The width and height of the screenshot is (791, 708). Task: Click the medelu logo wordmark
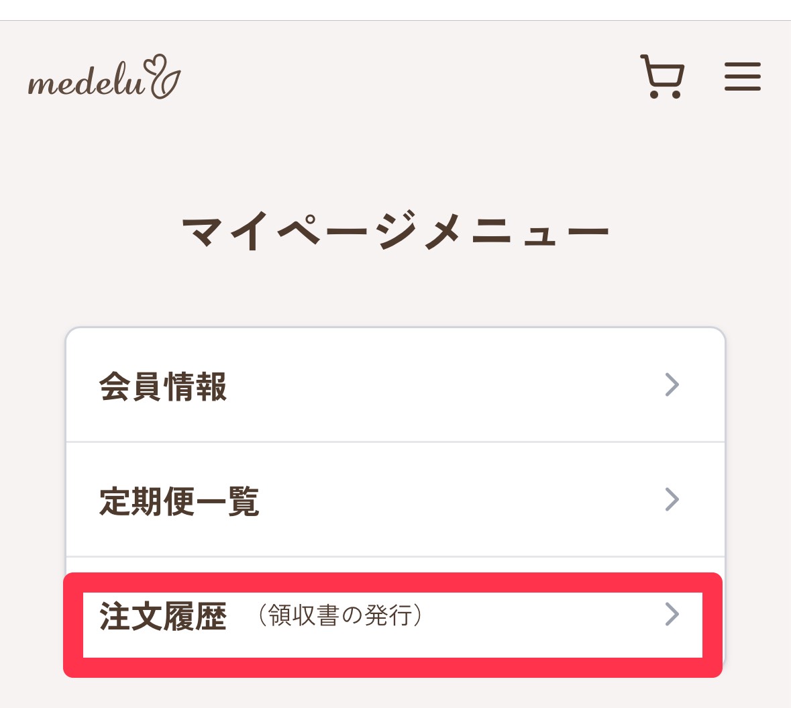pos(86,83)
